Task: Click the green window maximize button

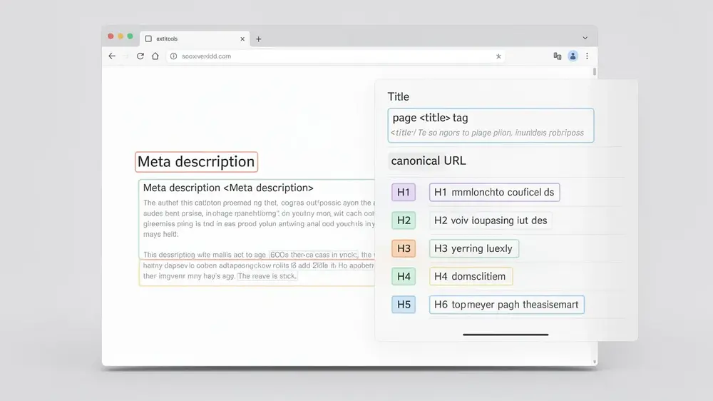Action: pos(130,36)
